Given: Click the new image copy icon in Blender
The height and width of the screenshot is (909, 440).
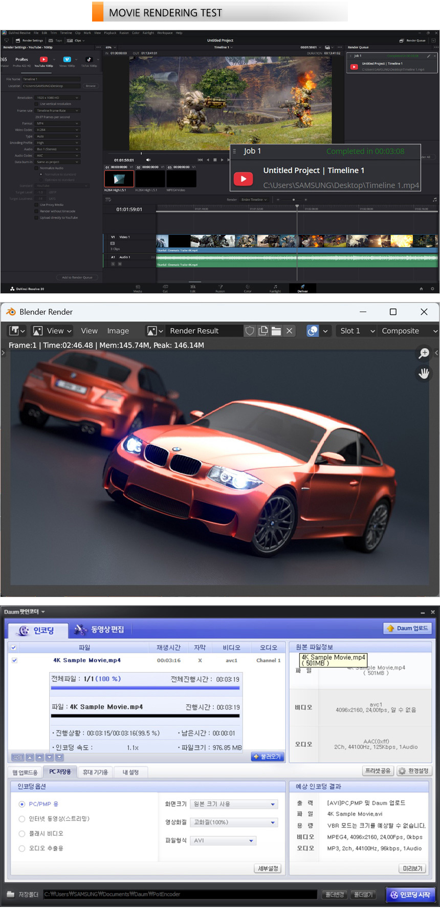Looking at the screenshot, I should 263,331.
